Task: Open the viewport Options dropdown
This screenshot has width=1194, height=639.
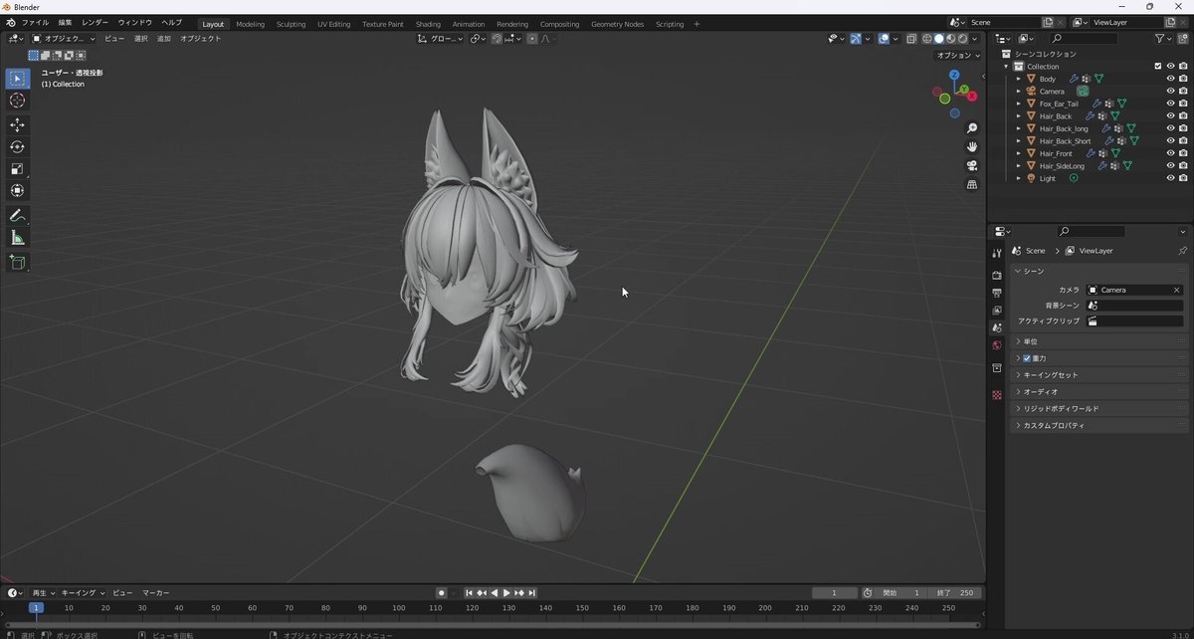Action: pos(959,56)
